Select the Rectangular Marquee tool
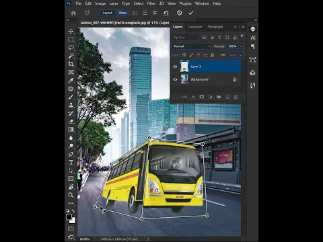 tap(71, 40)
